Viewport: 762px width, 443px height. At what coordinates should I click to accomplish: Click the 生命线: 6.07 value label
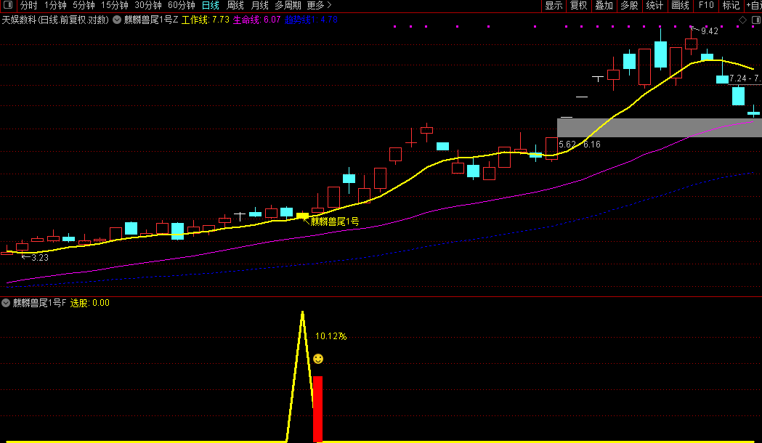(x=256, y=20)
